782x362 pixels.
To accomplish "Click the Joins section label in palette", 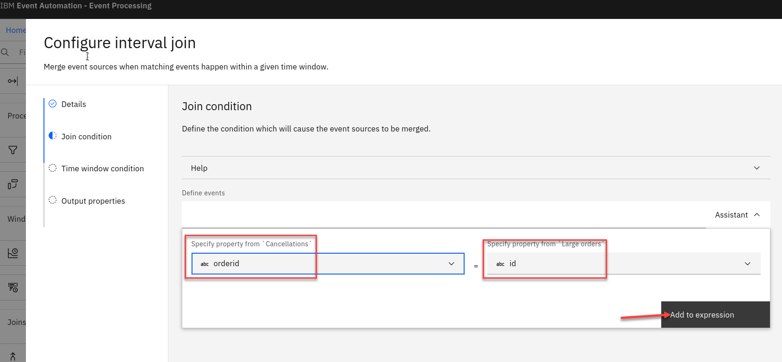I will (17, 322).
